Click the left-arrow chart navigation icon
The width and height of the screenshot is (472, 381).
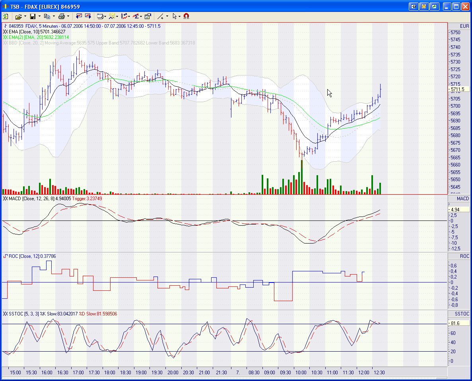coord(79,16)
